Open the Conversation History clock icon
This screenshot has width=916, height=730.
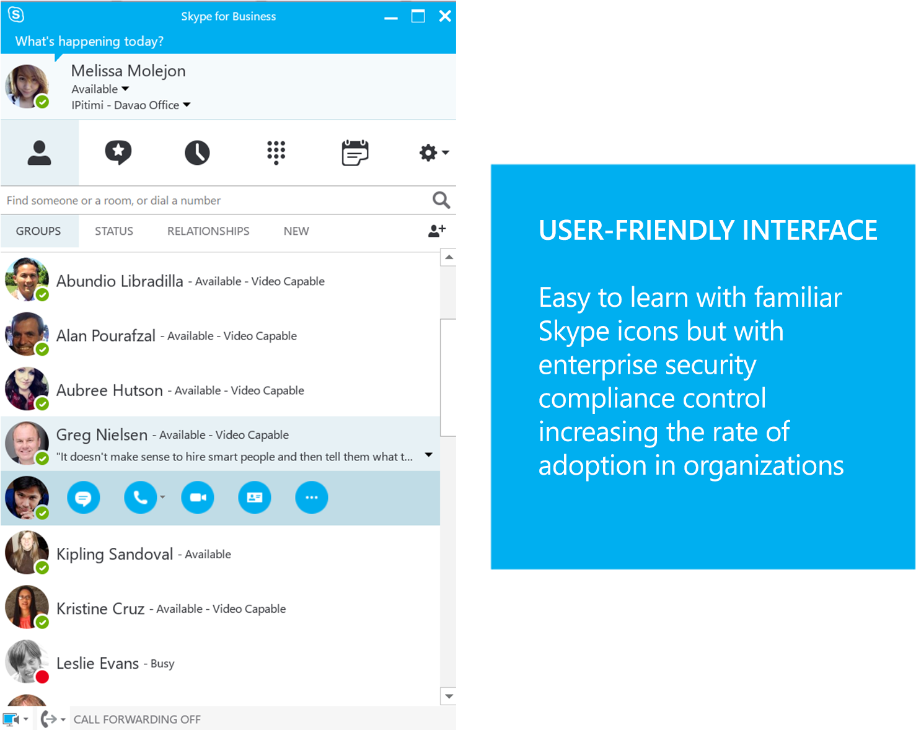point(197,152)
